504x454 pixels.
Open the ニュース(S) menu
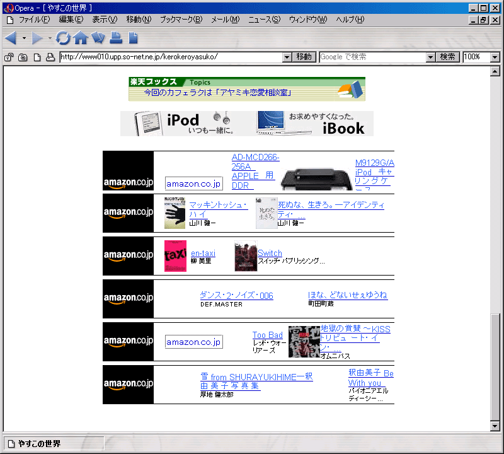click(264, 20)
